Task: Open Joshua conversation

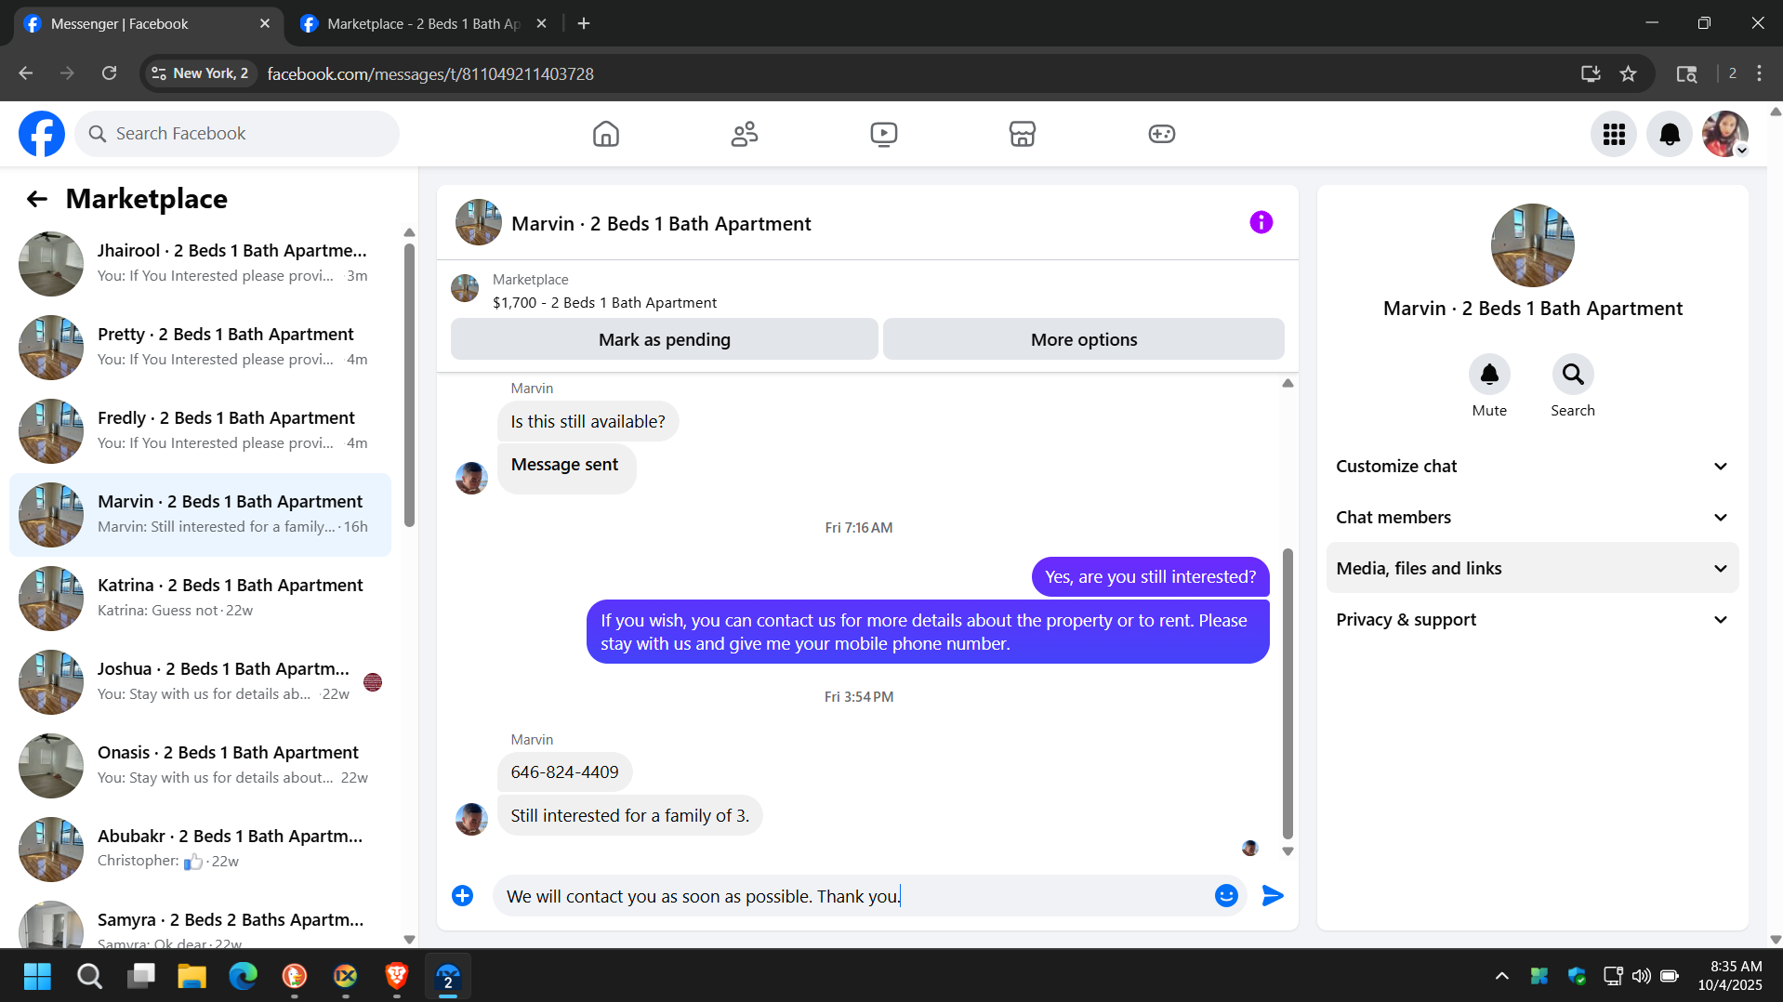Action: click(x=200, y=681)
